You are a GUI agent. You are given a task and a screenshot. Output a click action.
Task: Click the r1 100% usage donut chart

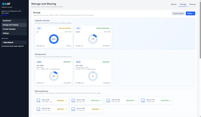coord(54,39)
